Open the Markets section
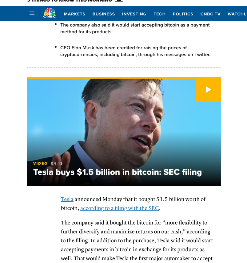 (74, 14)
